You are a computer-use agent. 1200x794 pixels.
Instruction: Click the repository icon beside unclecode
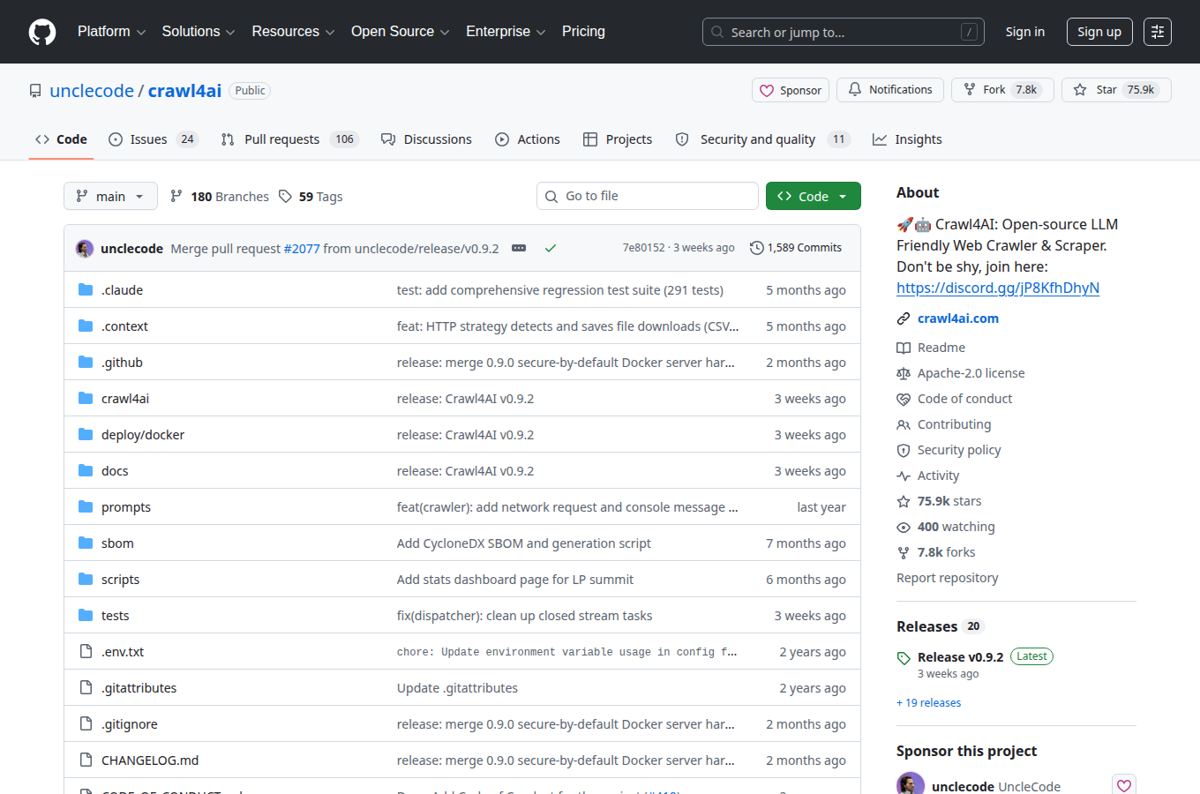pos(35,91)
